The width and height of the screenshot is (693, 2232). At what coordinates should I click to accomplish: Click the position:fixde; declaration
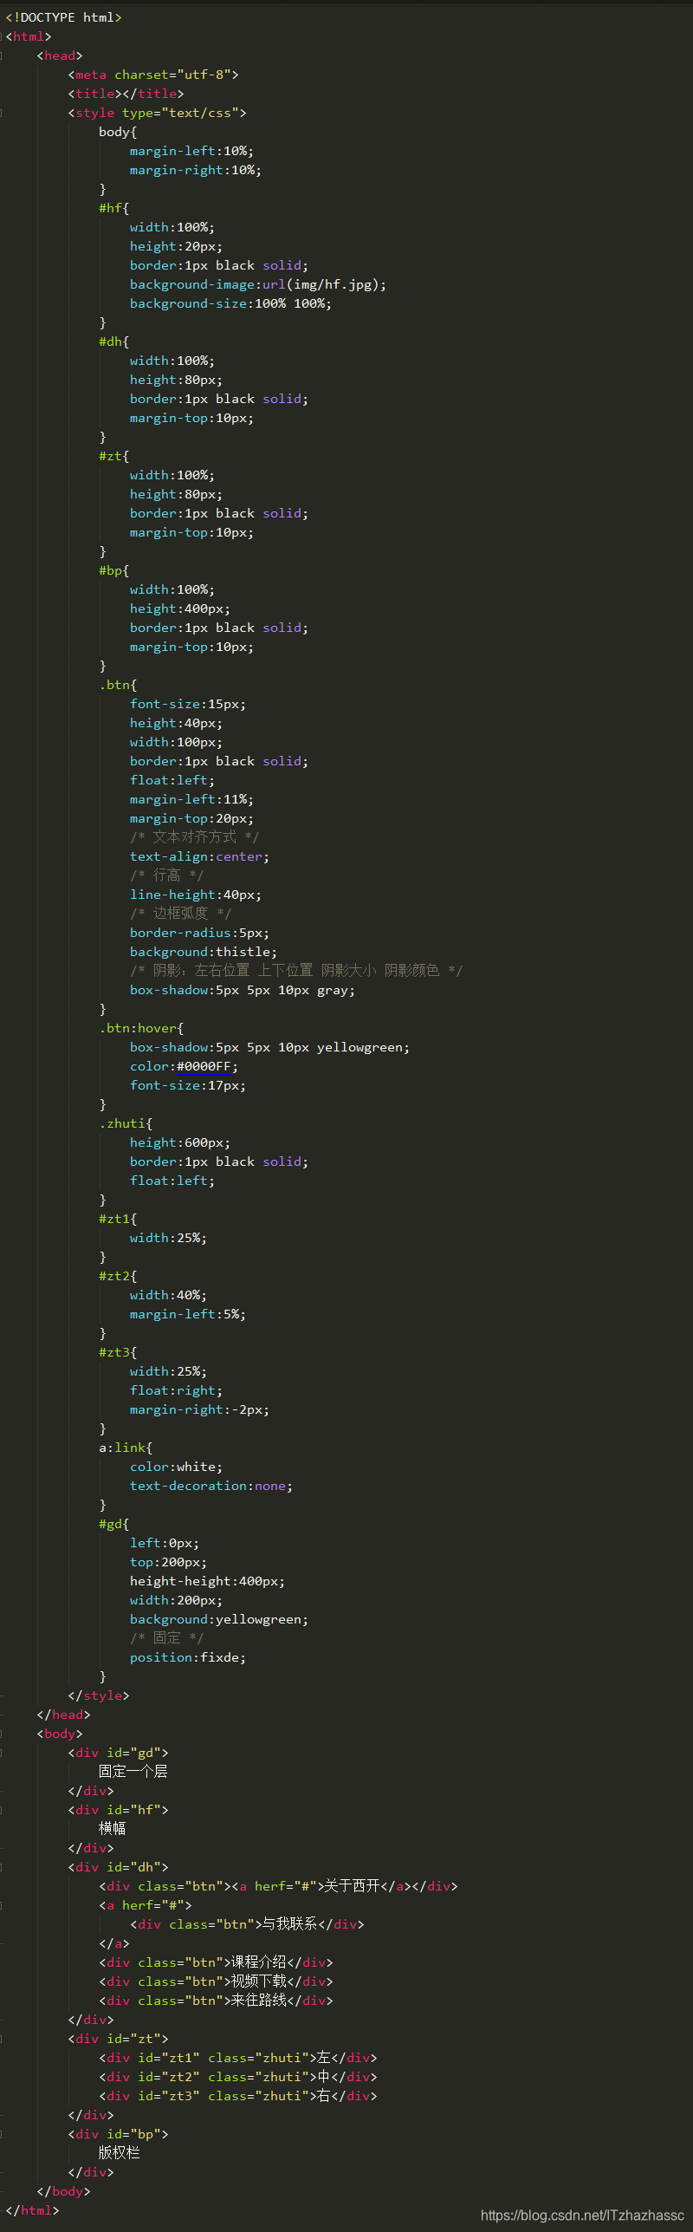[188, 1657]
